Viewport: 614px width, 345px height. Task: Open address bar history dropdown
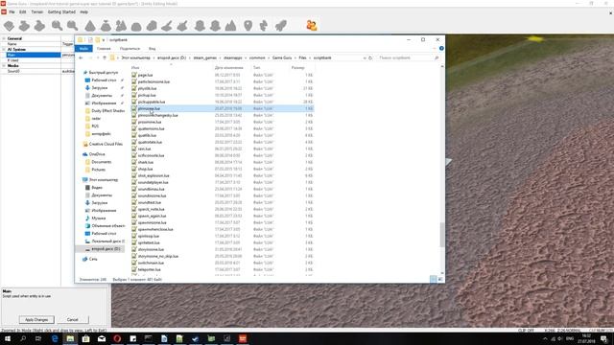365,57
